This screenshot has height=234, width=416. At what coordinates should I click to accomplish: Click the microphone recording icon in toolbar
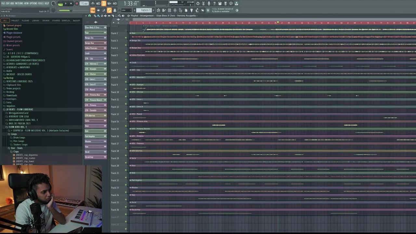[x=209, y=4]
